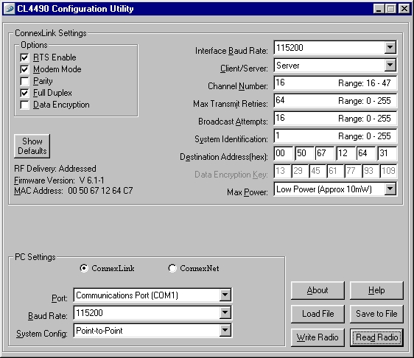414x358 pixels.
Task: Select the ConnexNet radio button
Action: [172, 268]
